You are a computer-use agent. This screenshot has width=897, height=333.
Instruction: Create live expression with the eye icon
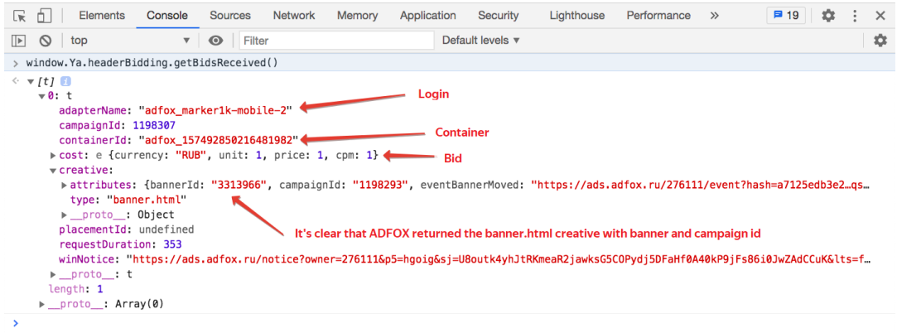point(215,41)
